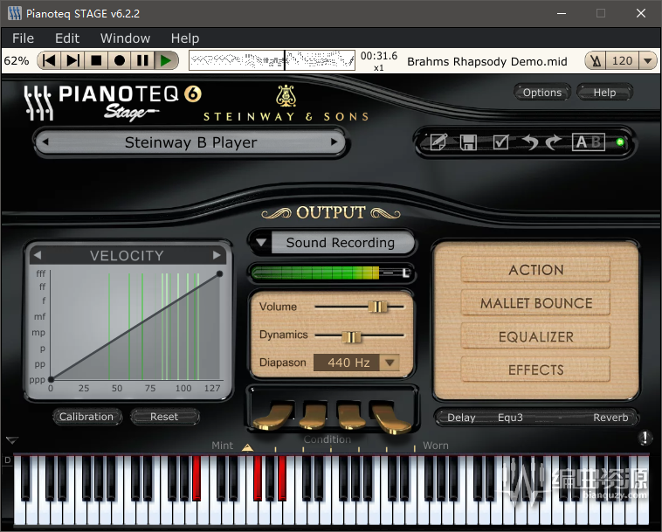Click the green MIDI activity LED
This screenshot has height=532, width=662.
point(620,142)
